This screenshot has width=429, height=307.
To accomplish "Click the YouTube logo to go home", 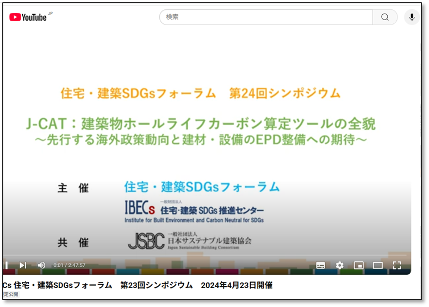I will pyautogui.click(x=28, y=17).
